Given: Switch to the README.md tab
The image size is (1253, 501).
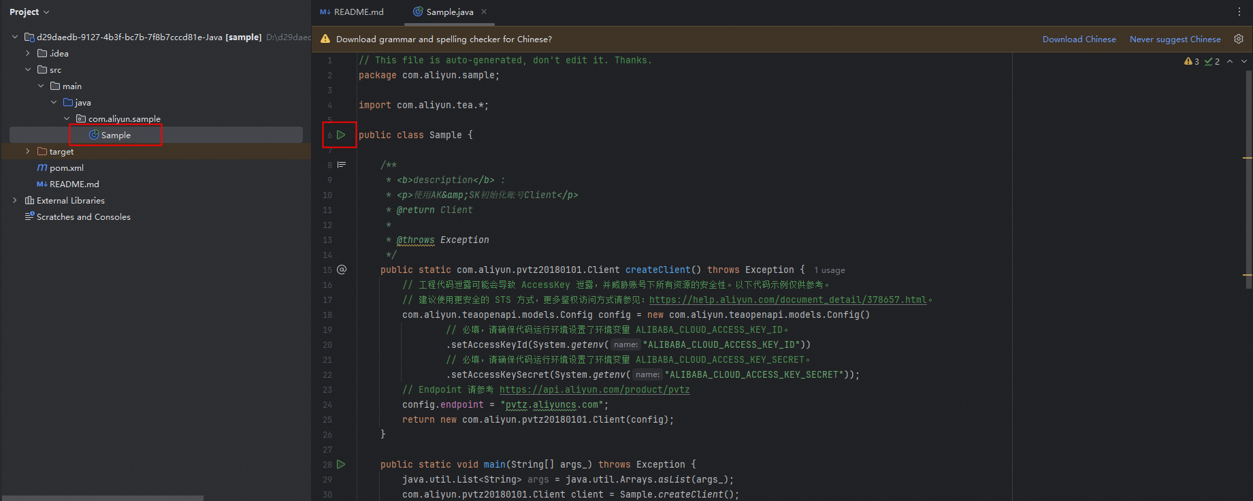Looking at the screenshot, I should coord(352,12).
